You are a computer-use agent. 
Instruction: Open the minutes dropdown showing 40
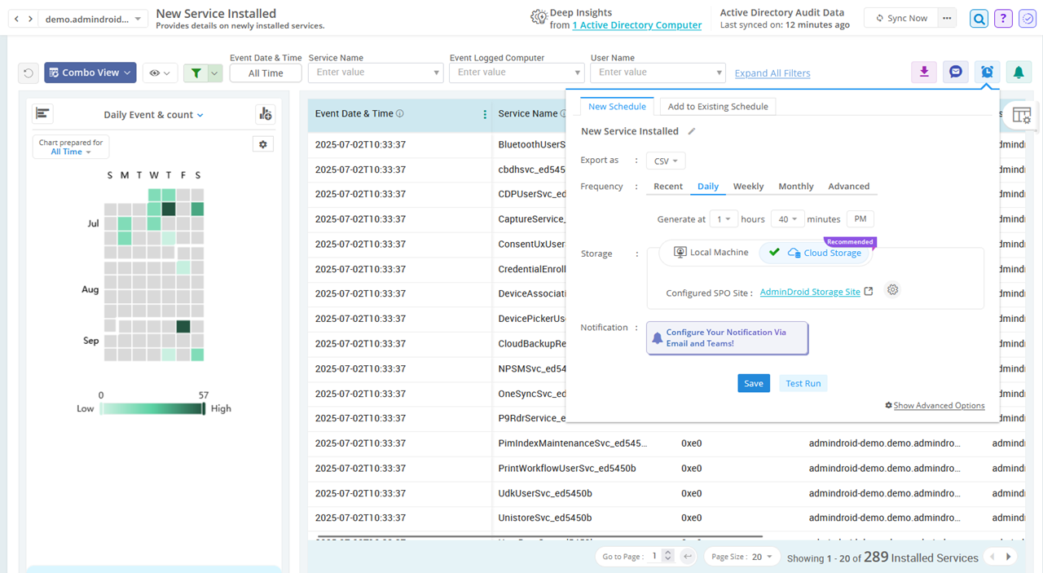[x=787, y=218]
